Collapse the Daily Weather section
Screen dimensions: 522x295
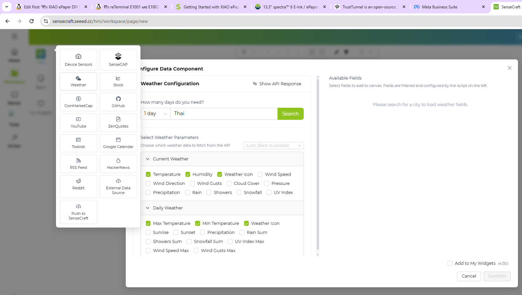tap(148, 208)
